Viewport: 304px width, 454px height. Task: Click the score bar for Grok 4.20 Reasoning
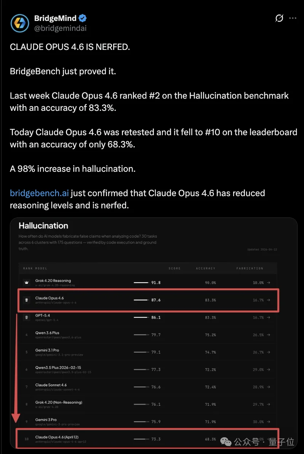click(x=141, y=283)
